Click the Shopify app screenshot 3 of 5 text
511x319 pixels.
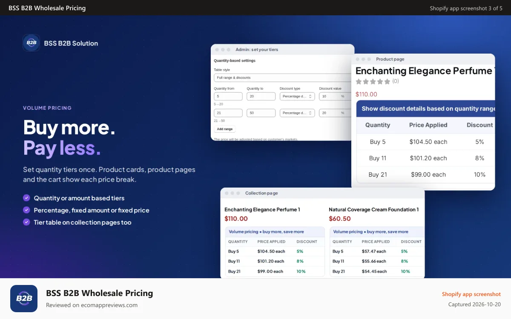[466, 8]
